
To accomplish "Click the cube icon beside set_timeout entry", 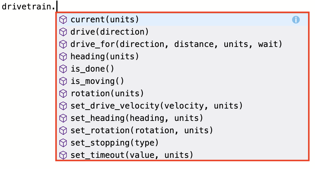I will [x=63, y=155].
